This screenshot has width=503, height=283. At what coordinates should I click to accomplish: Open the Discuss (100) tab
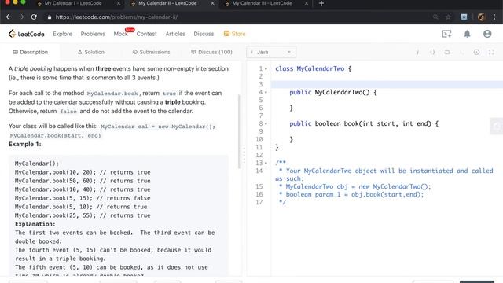211,52
